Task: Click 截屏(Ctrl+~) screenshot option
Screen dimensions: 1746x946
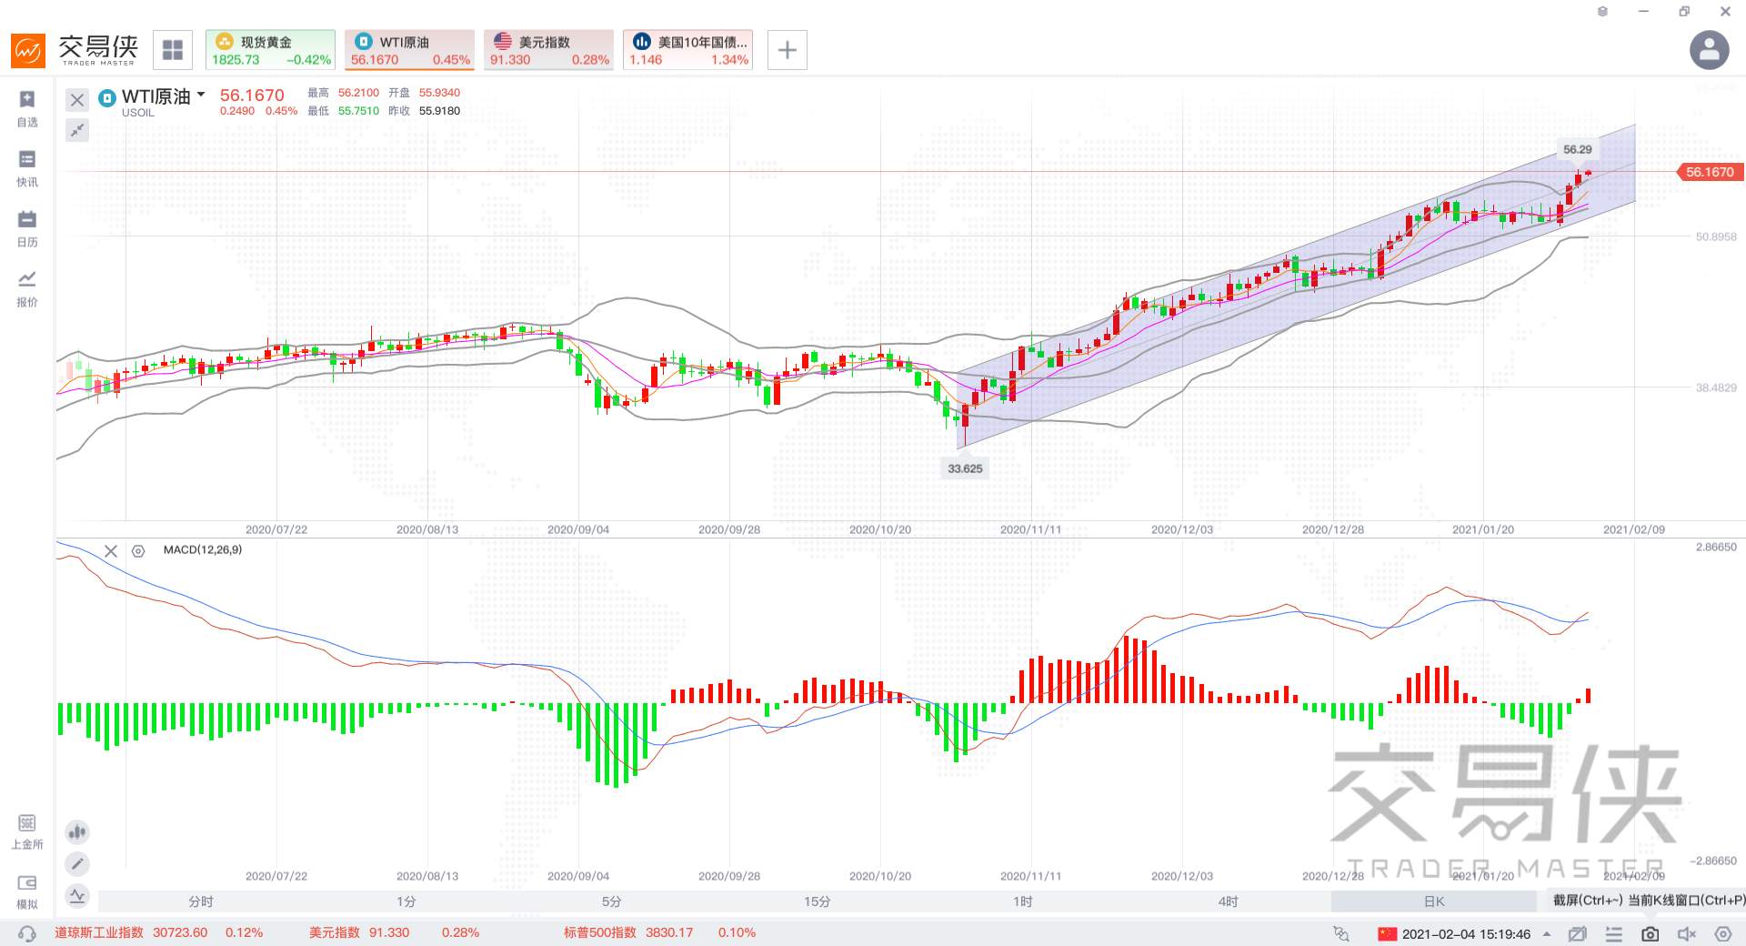Action: click(x=1588, y=901)
